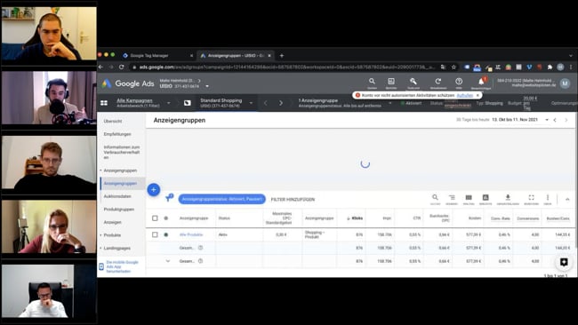Select all rows header checkbox

click(x=155, y=218)
